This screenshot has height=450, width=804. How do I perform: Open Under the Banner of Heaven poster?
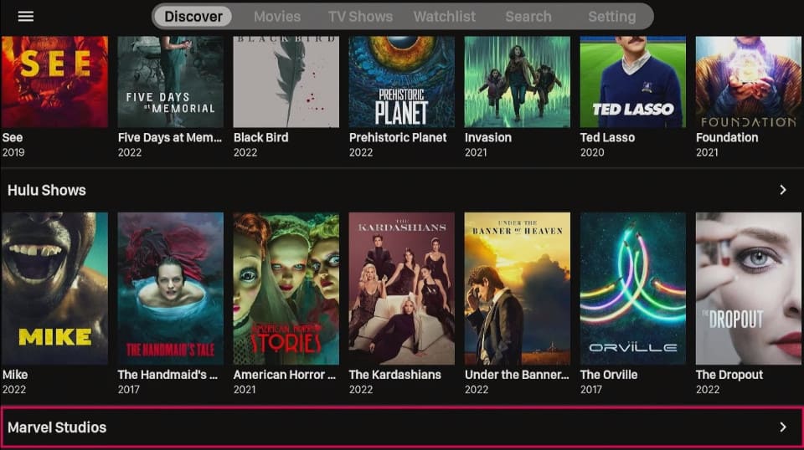click(x=518, y=289)
